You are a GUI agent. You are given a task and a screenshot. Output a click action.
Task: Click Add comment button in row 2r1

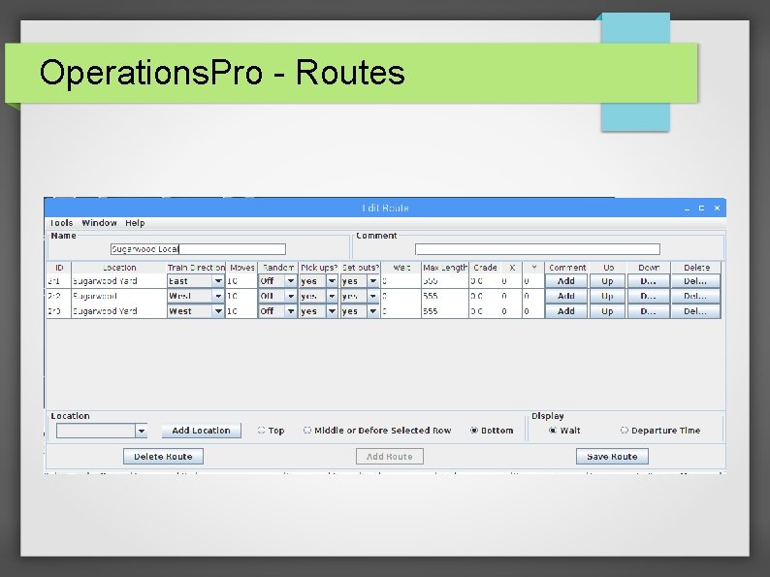click(566, 281)
